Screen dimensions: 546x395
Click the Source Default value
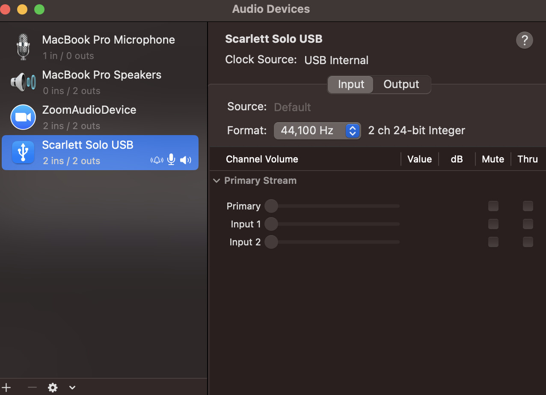point(292,107)
